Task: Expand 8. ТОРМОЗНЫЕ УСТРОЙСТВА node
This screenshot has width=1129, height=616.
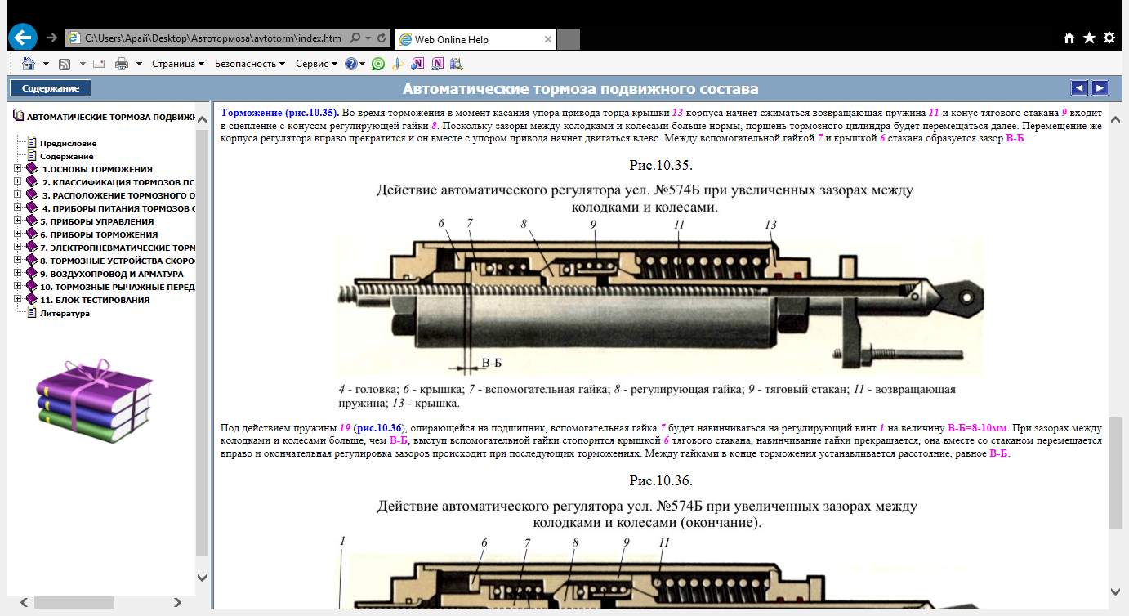Action: [18, 261]
